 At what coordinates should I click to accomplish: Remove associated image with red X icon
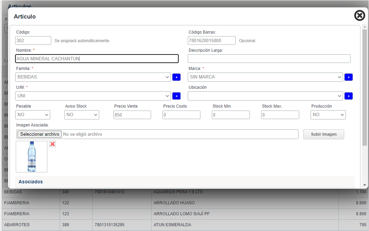52,144
